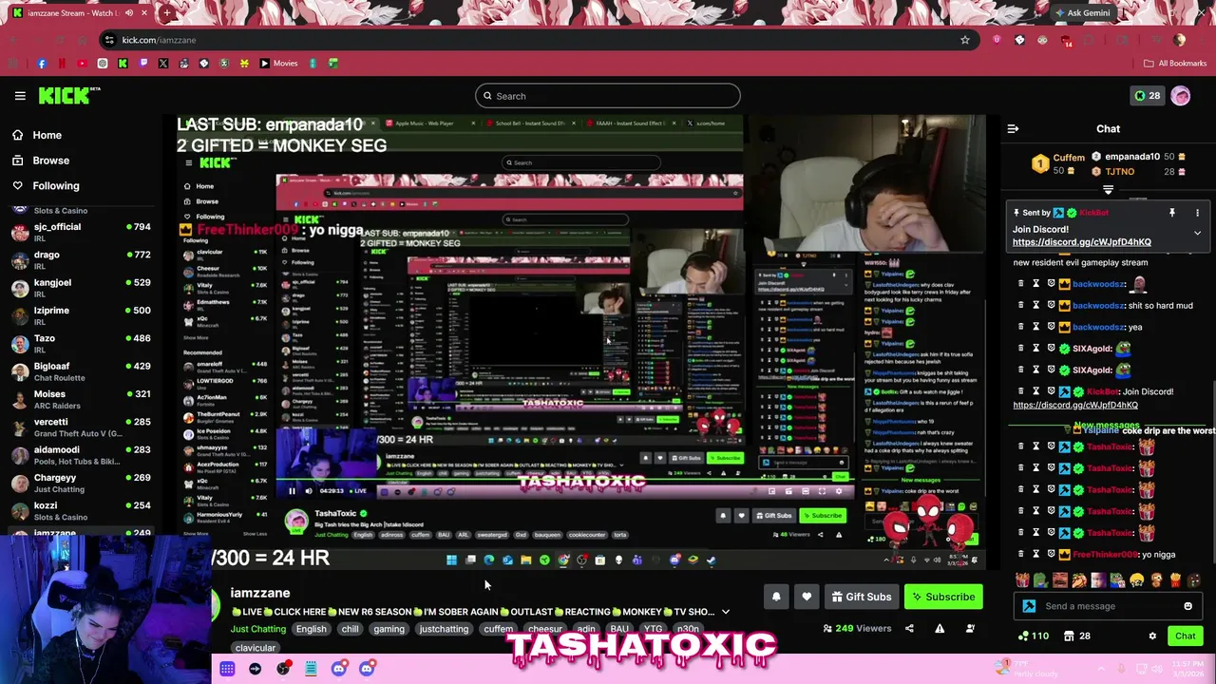
Task: Open Browse in the sidebar
Action: pyautogui.click(x=50, y=161)
